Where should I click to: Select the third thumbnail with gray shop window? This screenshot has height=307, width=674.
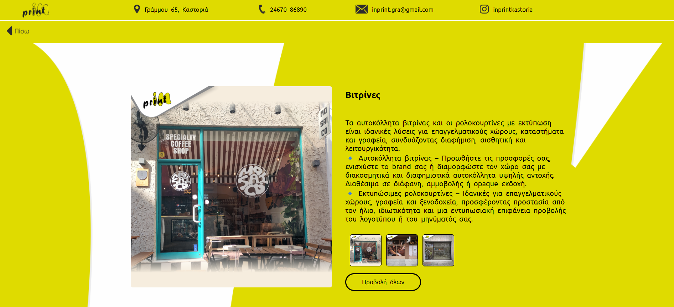pyautogui.click(x=438, y=250)
